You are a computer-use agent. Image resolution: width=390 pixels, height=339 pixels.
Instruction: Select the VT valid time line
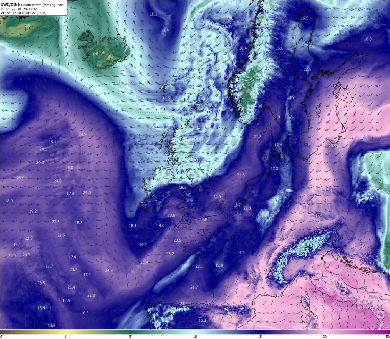(x=23, y=13)
